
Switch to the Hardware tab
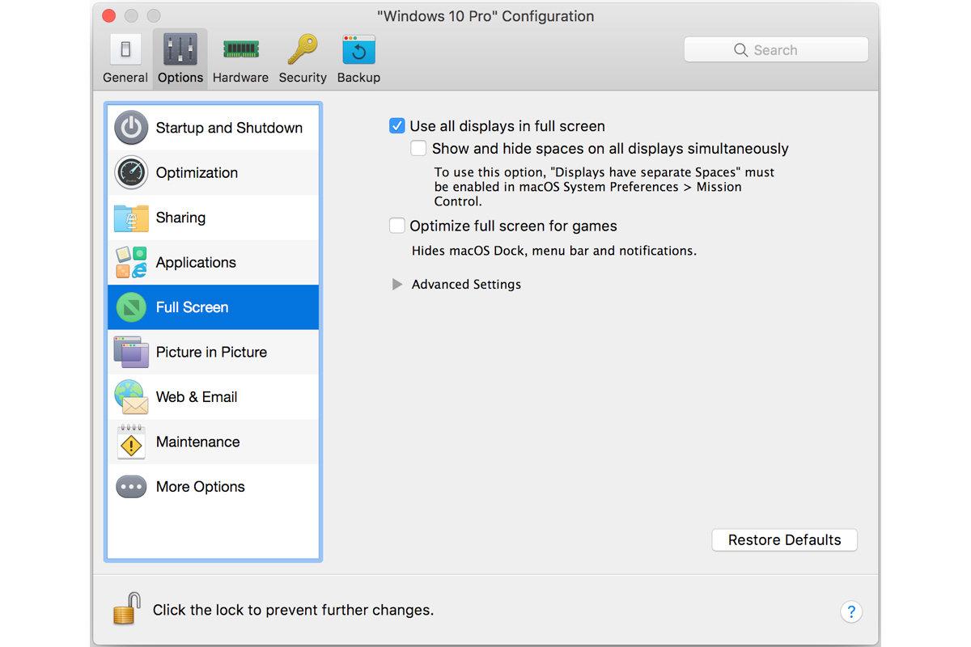point(240,57)
